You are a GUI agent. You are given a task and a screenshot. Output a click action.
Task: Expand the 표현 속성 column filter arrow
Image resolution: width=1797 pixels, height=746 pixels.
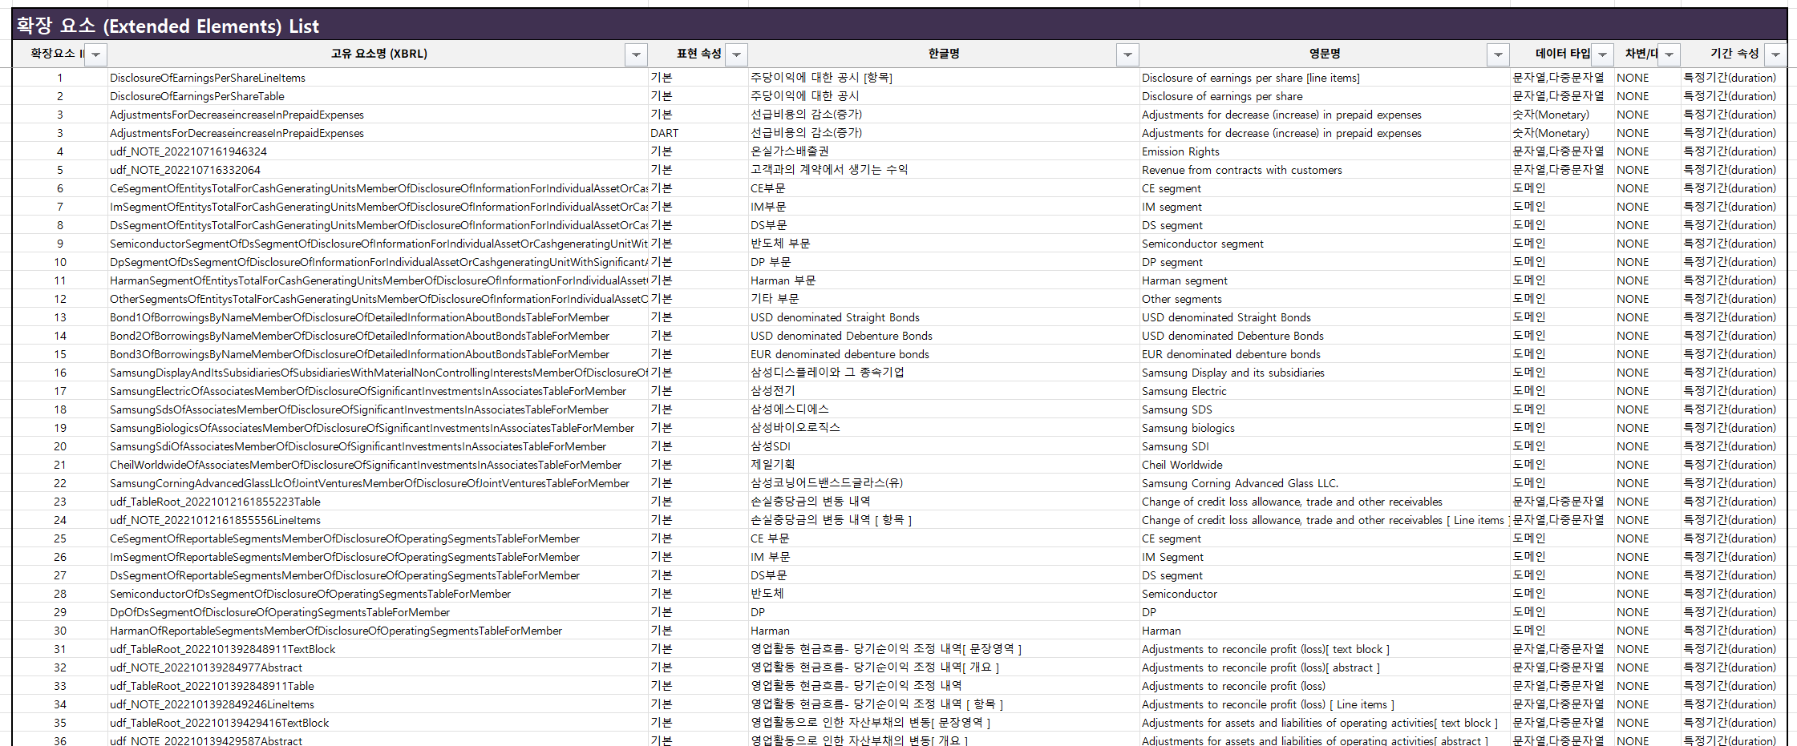point(736,54)
